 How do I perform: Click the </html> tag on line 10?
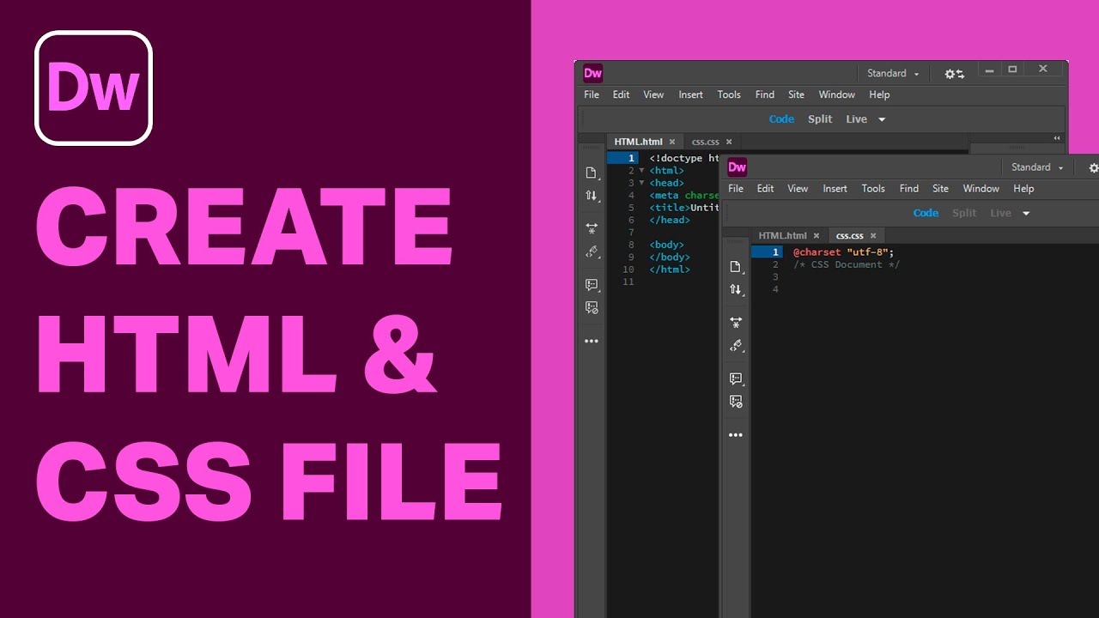tap(670, 270)
